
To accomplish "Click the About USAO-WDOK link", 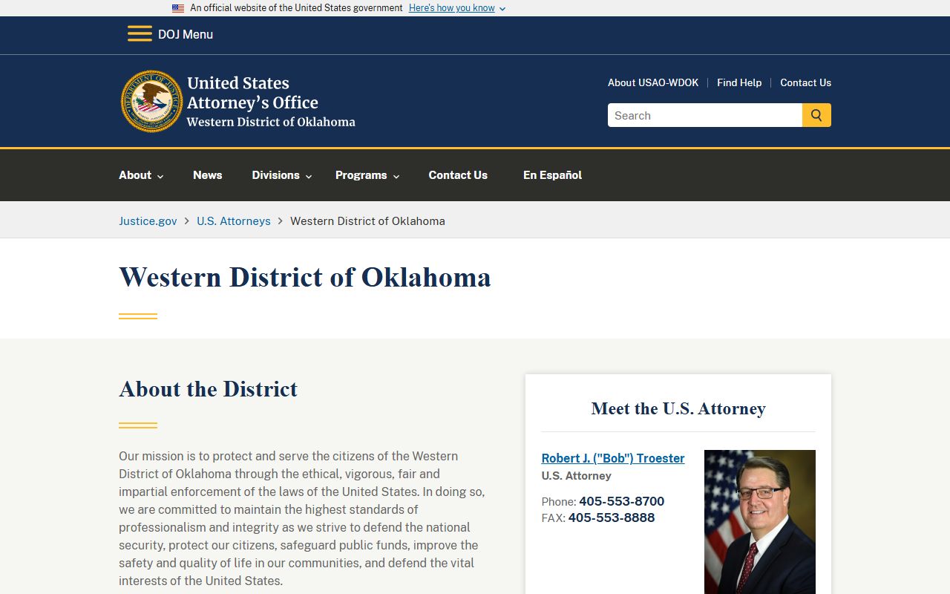I will click(x=653, y=82).
